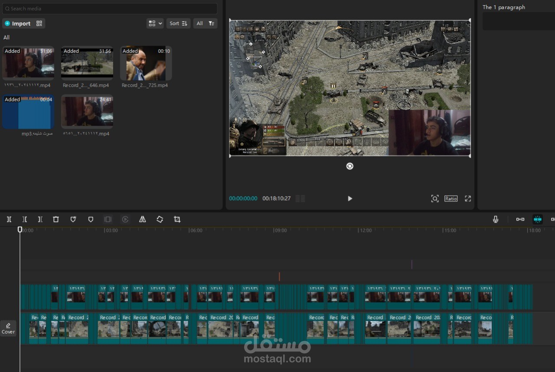Image resolution: width=555 pixels, height=372 pixels.
Task: Select the Record_2..._725.mp4 thumbnail
Action: click(x=146, y=63)
